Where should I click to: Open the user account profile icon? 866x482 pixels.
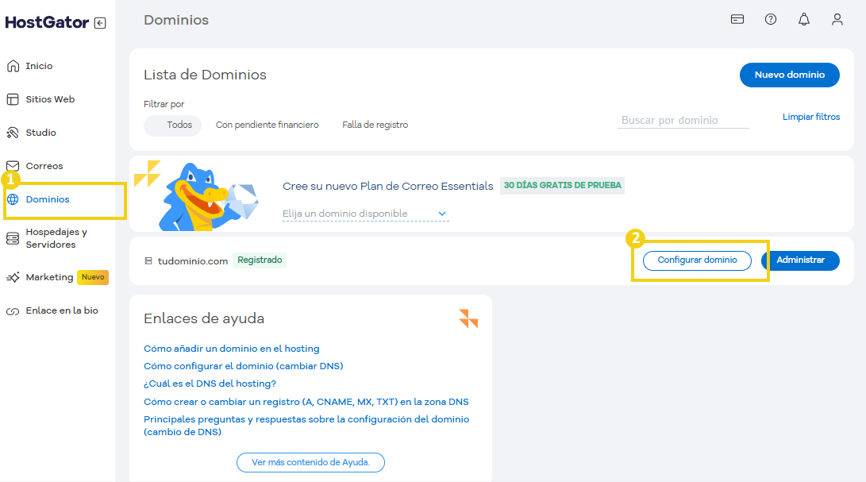point(837,19)
